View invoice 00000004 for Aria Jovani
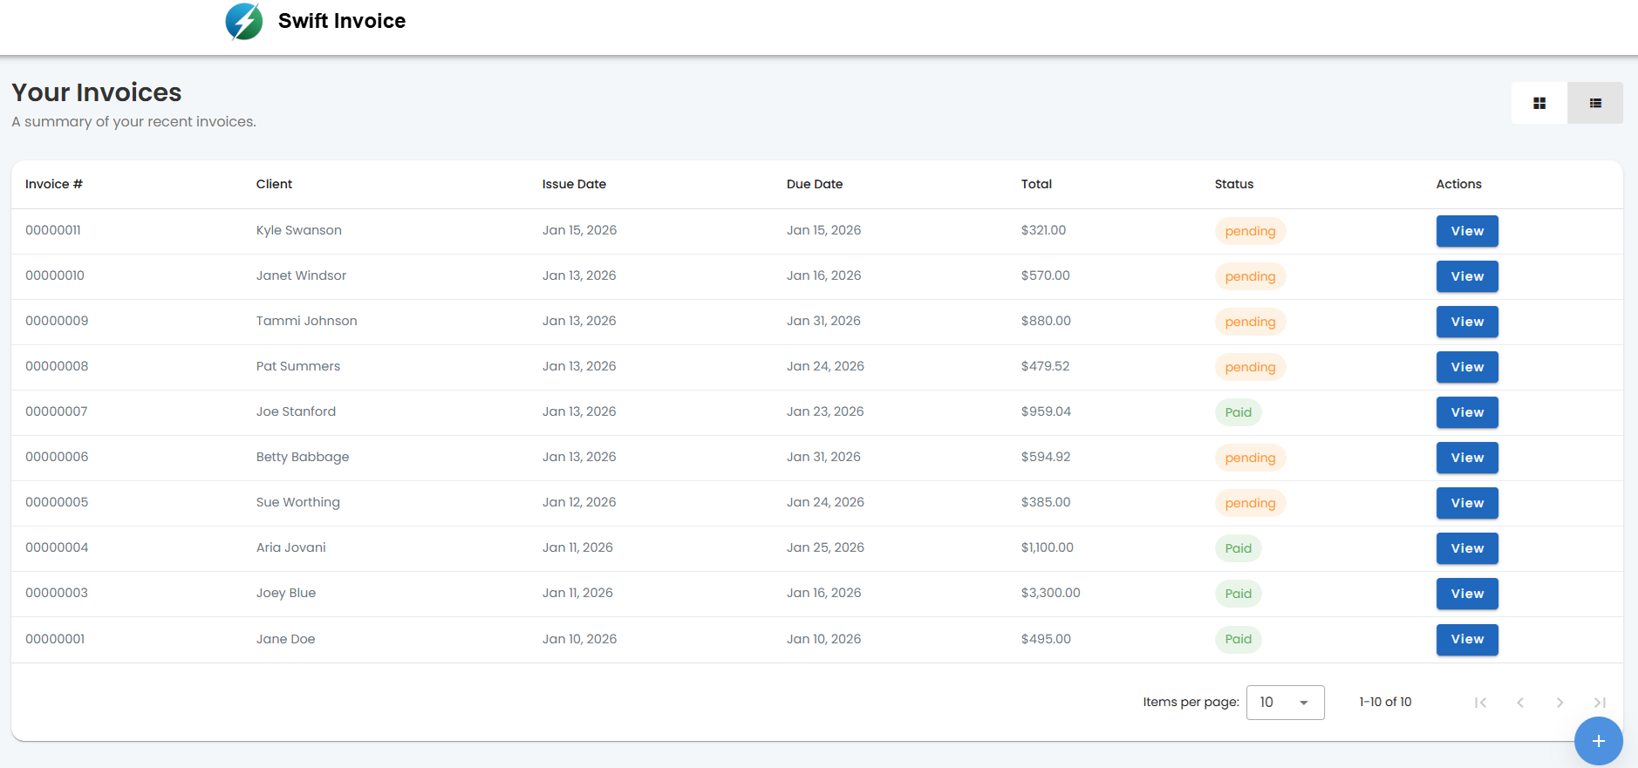 tap(1467, 548)
